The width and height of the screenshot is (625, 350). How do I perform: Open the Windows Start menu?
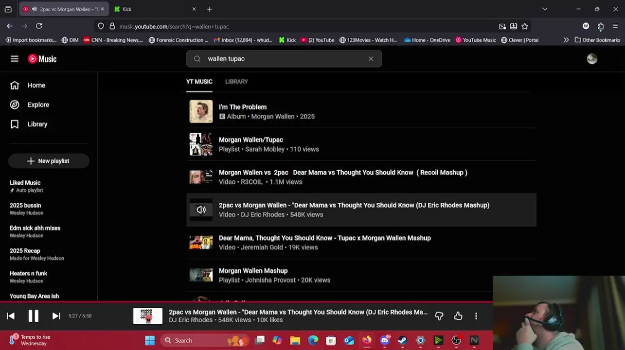(x=150, y=340)
